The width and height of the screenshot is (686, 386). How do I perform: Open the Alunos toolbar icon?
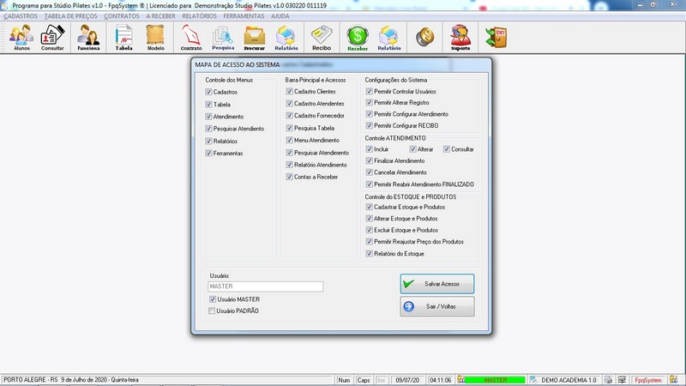click(x=21, y=38)
